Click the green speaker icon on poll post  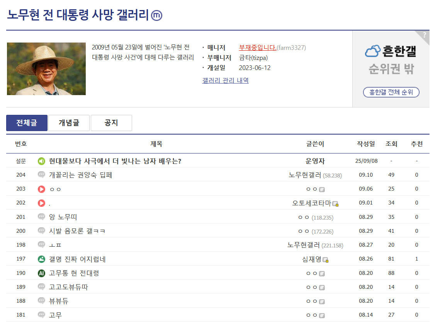click(41, 161)
